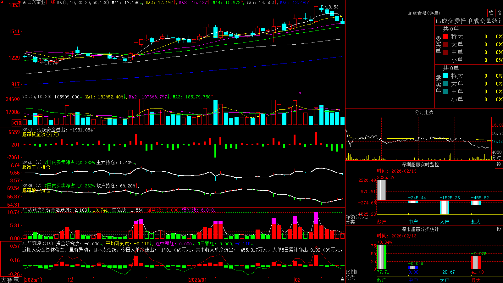Select the dark red 大单 buy-order swatch
This screenshot has width=503, height=283.
click(445, 44)
